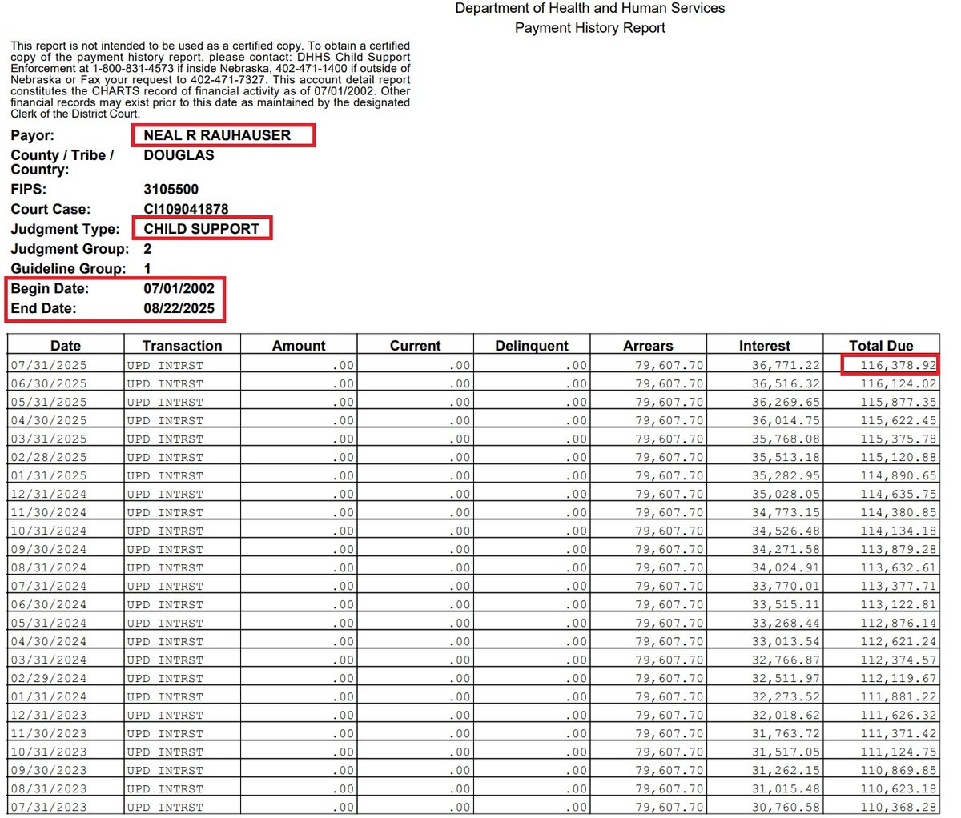
Task: Click the Current column header
Action: tap(415, 345)
